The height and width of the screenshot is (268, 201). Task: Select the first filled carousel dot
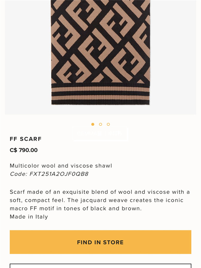(x=93, y=124)
